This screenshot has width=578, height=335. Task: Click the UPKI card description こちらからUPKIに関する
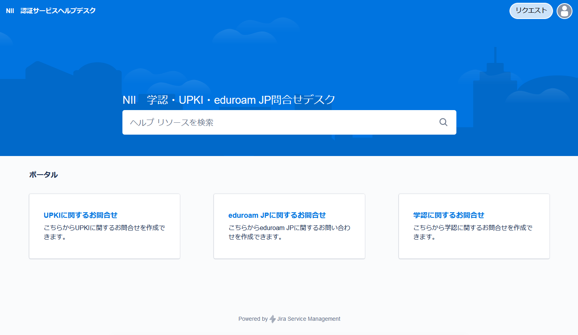104,232
